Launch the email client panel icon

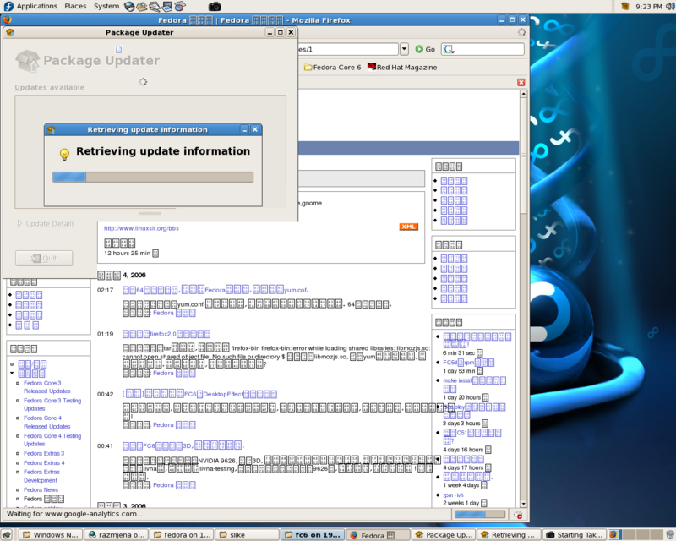coord(141,6)
